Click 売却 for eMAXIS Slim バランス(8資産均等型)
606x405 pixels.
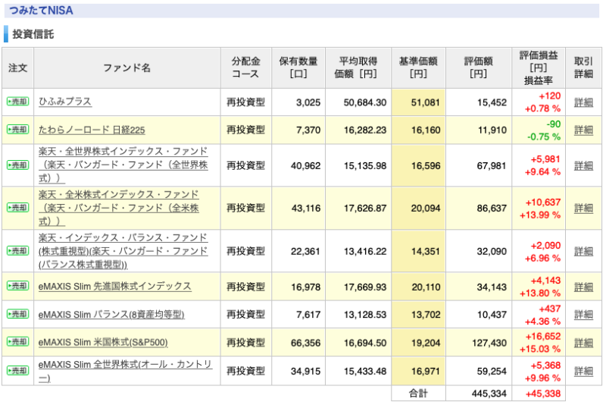17,314
